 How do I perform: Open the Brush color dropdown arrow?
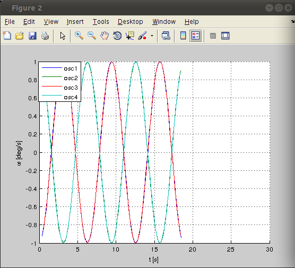point(152,36)
